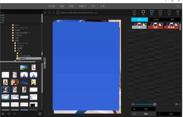Screen dimensions: 183x117
Task: Collapse the left browser panel handle
Action: [x=45, y=63]
